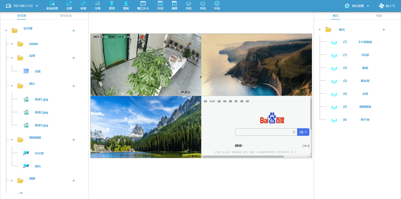Switch to the 预案 tab

click(379, 16)
